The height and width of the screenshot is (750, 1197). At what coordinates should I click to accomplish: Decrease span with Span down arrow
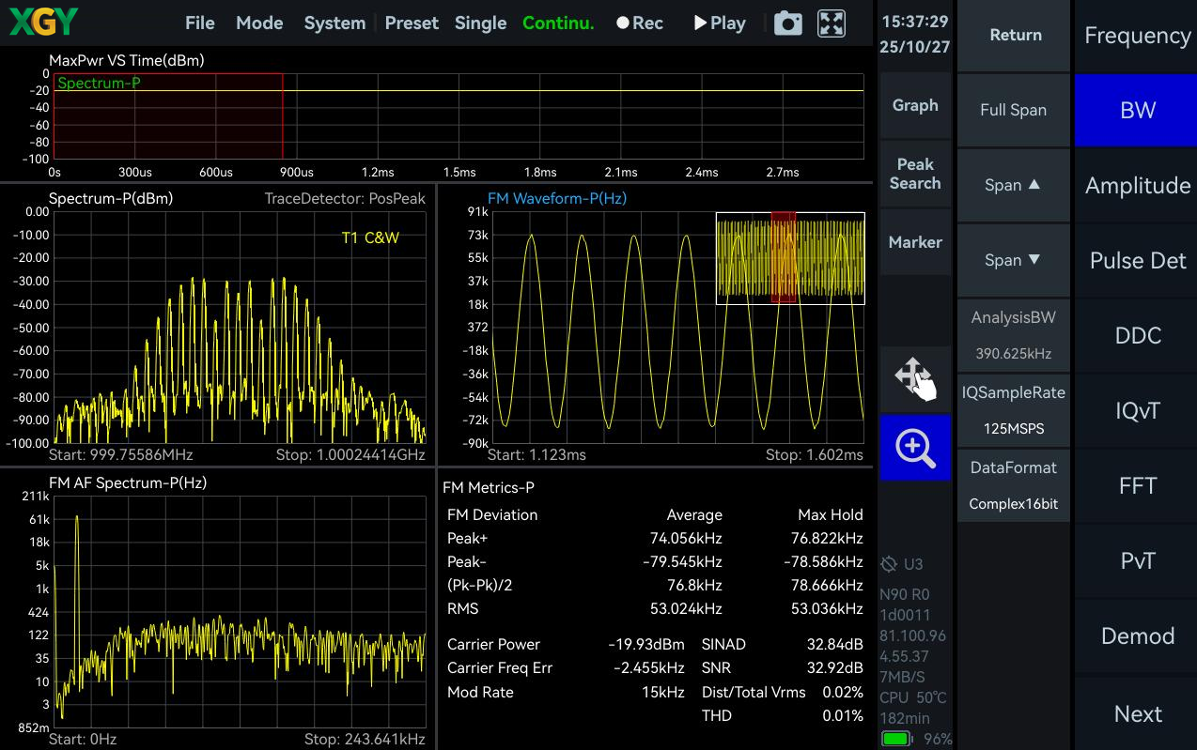point(1013,260)
